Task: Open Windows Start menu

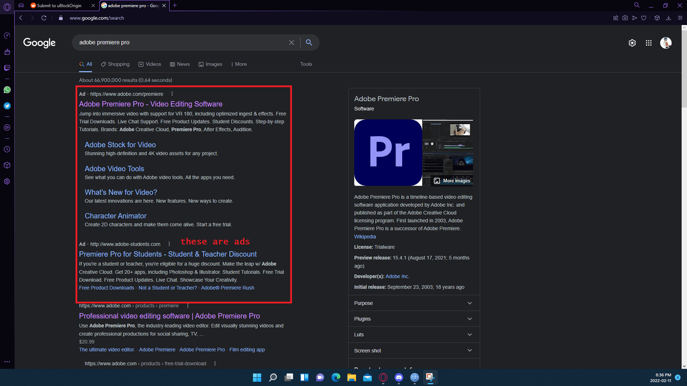Action: pyautogui.click(x=257, y=377)
